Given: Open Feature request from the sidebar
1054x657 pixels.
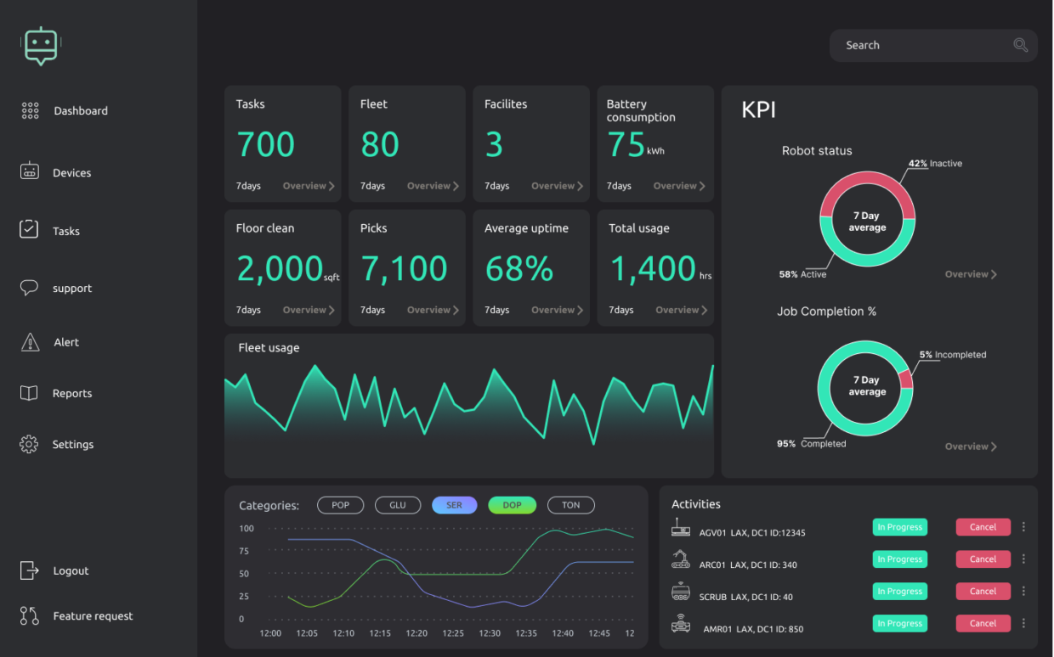Looking at the screenshot, I should coord(30,615).
